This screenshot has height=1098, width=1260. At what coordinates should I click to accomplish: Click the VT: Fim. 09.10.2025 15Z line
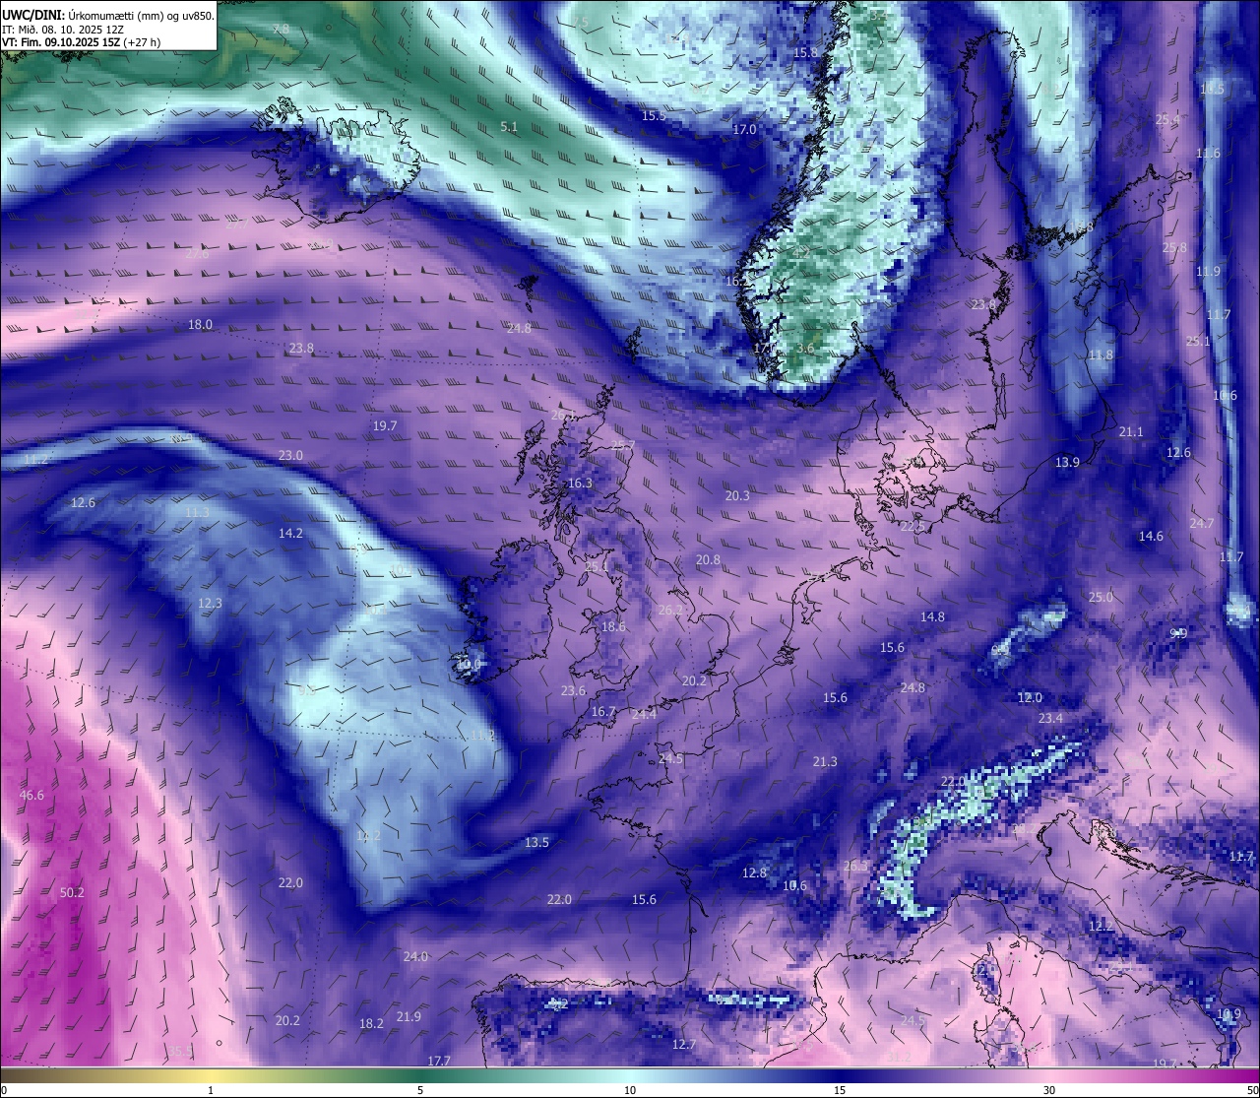81,41
